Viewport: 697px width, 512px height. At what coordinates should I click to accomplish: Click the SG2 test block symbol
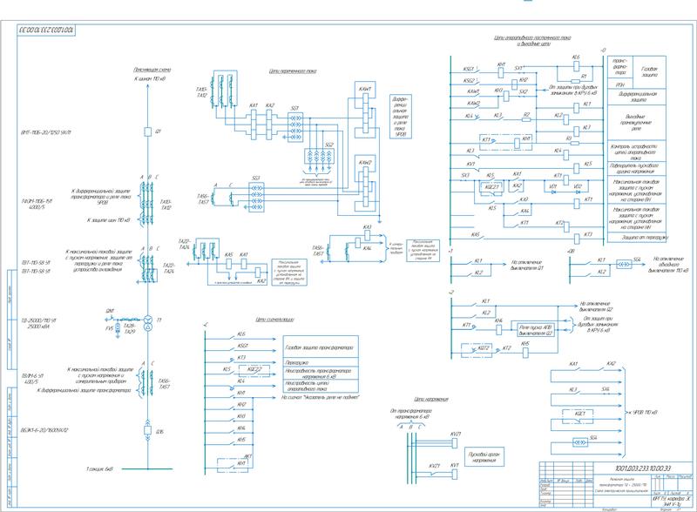click(319, 157)
